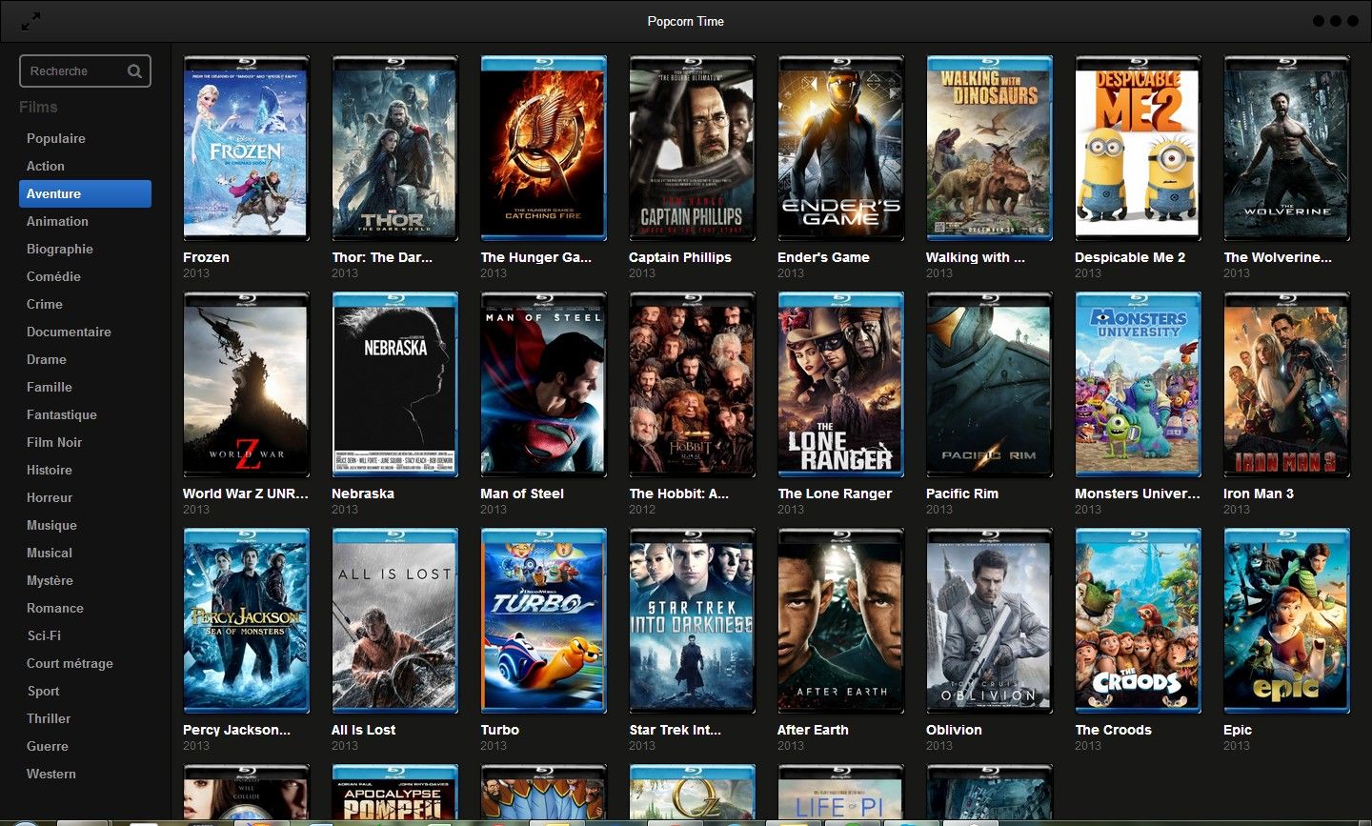Select the Monsters University poster

tap(1138, 384)
